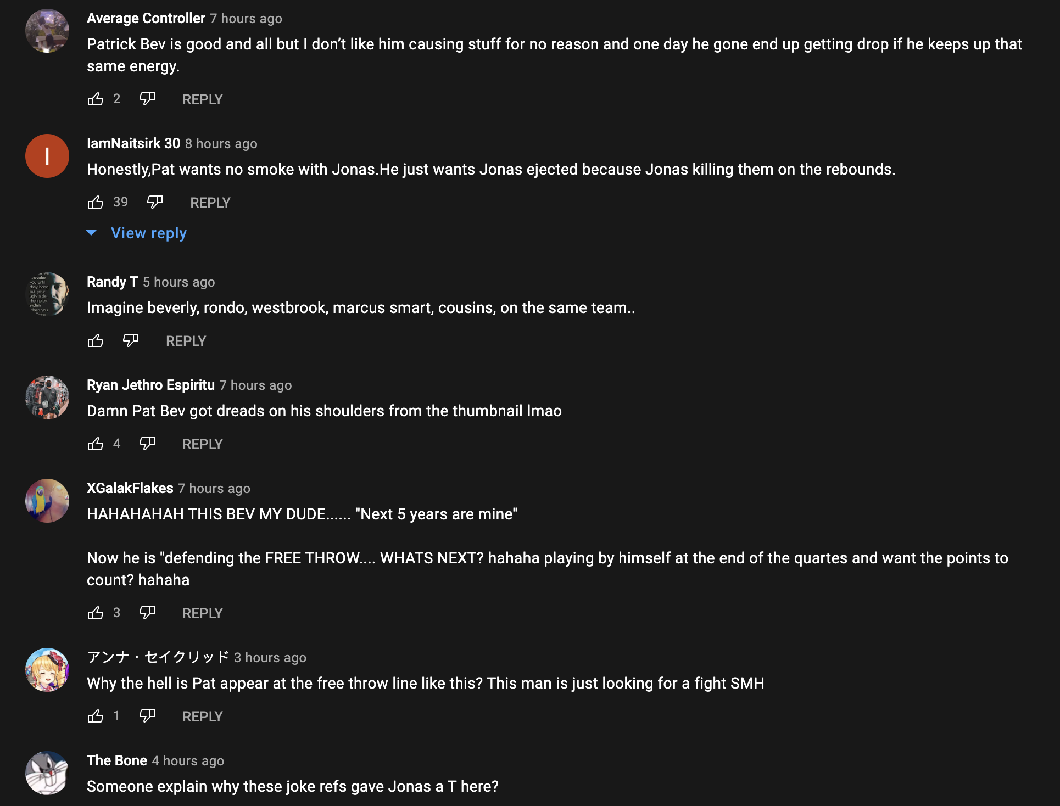This screenshot has width=1060, height=806.
Task: Like IamNaitsirk 30's comment
Action: pos(96,203)
